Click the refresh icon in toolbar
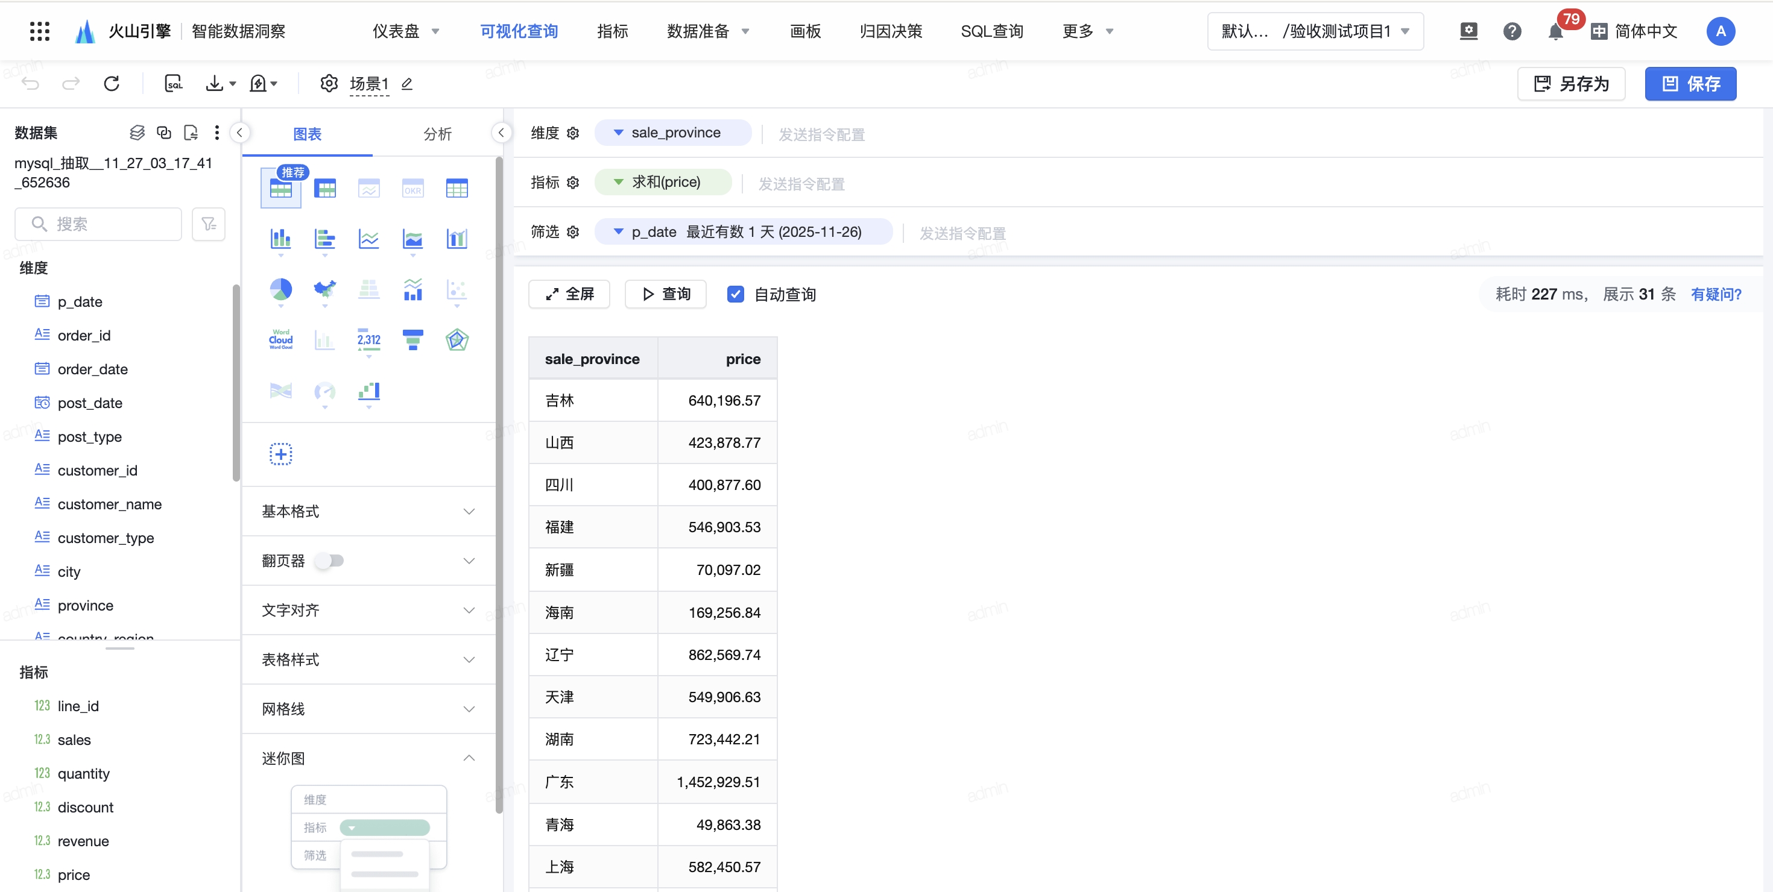1773x892 pixels. click(x=112, y=84)
